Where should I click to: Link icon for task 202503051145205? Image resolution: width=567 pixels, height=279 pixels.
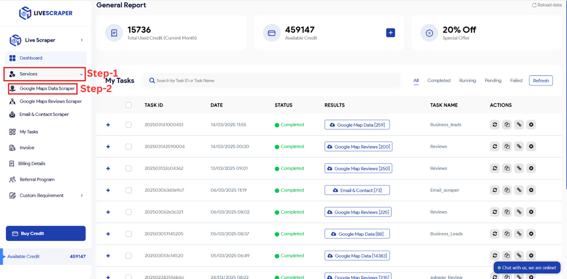(519, 233)
